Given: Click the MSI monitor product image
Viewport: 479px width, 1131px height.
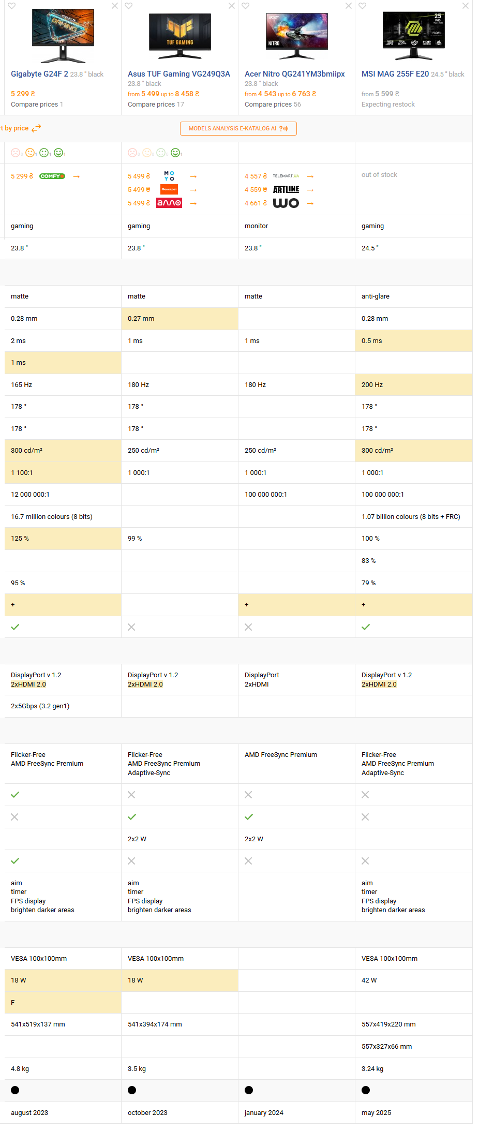Looking at the screenshot, I should coord(413,35).
